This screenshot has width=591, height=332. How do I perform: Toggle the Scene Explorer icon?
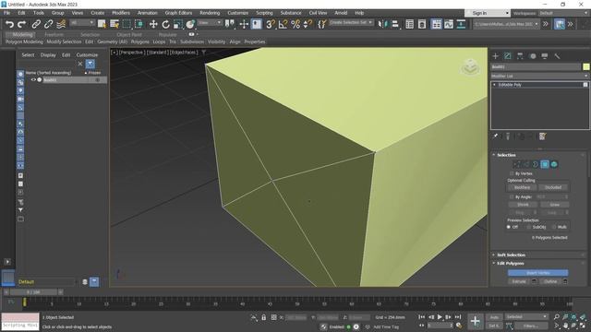410,25
